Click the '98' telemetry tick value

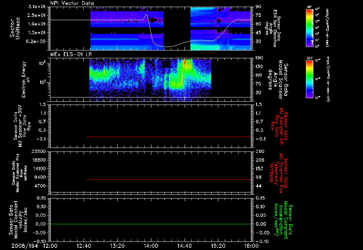258,177
